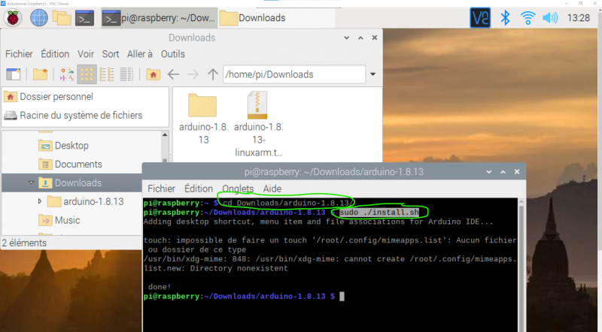Open the file manager from the taskbar
Image resolution: width=602 pixels, height=332 pixels.
(62, 18)
